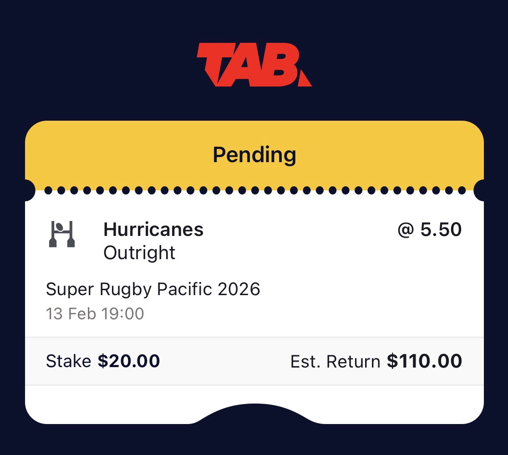Tap the curved cutout at ticket bottom
Viewport: 508px width, 455px height.
(254, 412)
